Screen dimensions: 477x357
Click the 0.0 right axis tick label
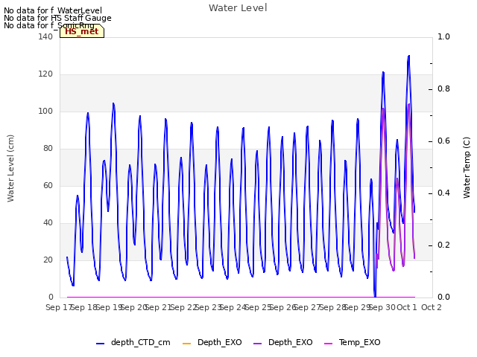click(443, 297)
